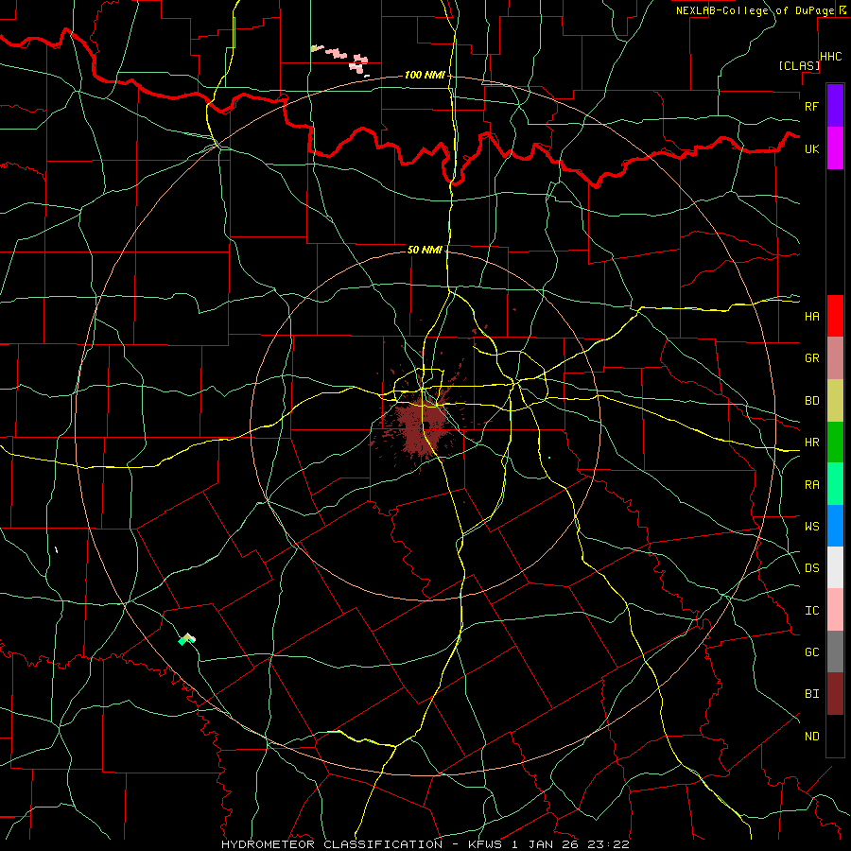Viewport: 851px width, 851px height.
Task: Click the "GC" legend label
Action: [x=811, y=652]
